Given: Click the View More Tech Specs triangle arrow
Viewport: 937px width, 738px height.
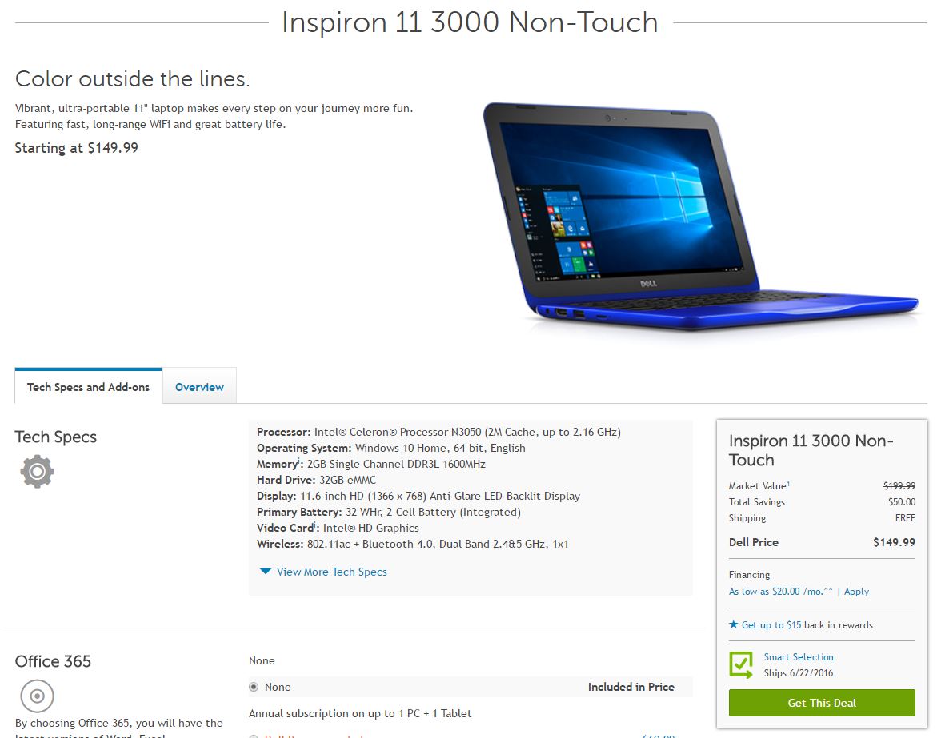Looking at the screenshot, I should coord(266,572).
